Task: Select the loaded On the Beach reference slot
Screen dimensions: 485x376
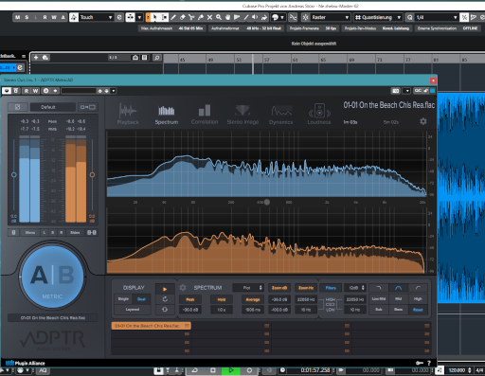Action: [x=151, y=326]
